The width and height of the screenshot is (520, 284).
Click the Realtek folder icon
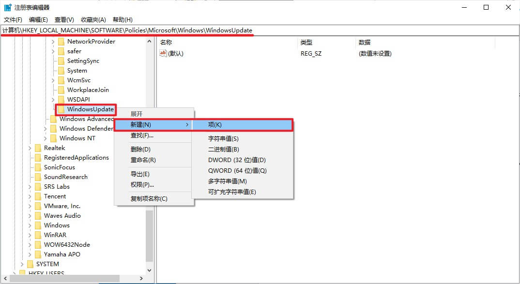(x=38, y=148)
